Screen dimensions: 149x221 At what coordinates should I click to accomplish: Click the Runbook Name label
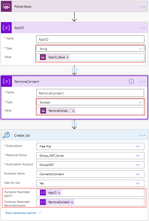point(14,174)
